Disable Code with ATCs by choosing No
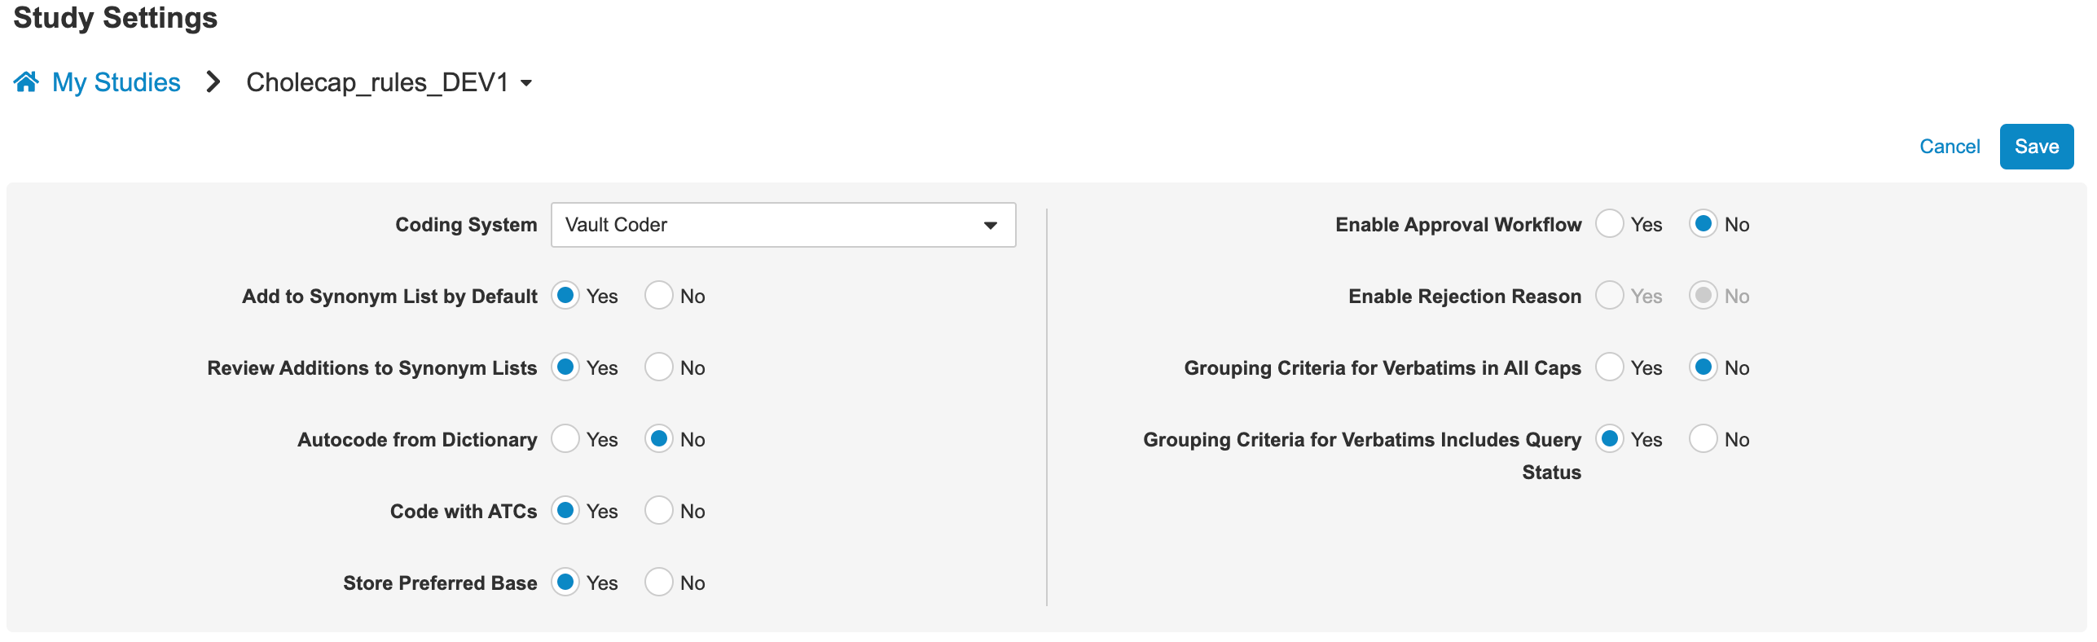This screenshot has width=2097, height=642. coord(659,511)
